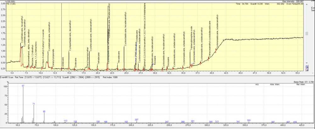The width and height of the screenshot is (315, 129).
Task: Select the Docosane peak label
Action: point(168,62)
